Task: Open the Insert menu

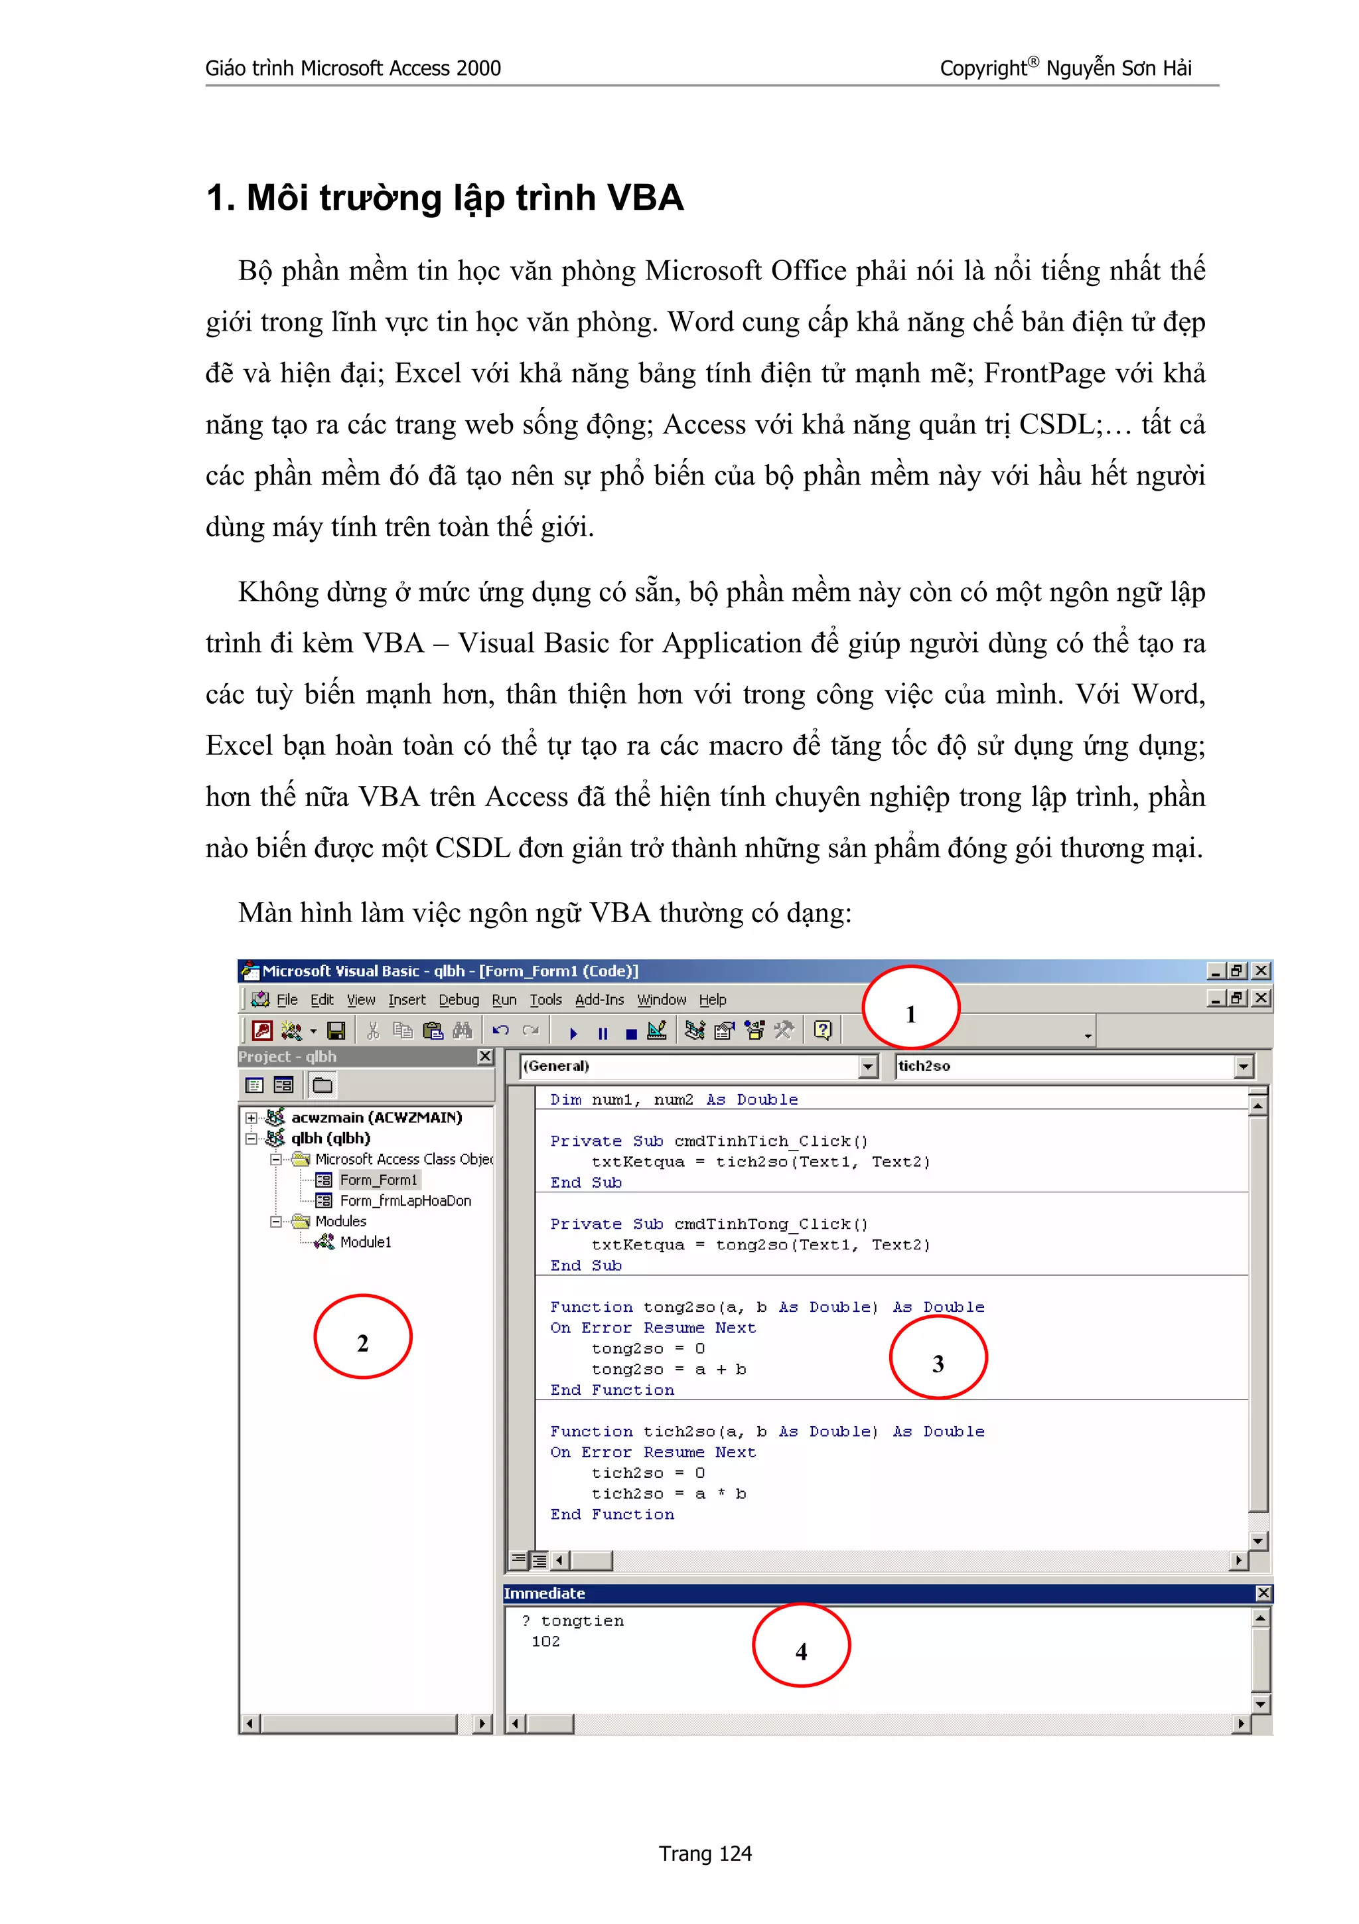Action: point(407,1000)
